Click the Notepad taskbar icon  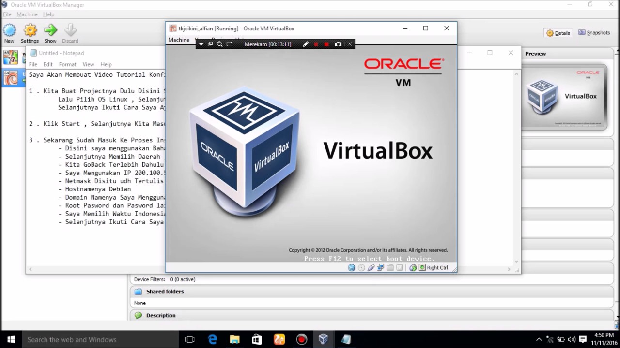346,339
